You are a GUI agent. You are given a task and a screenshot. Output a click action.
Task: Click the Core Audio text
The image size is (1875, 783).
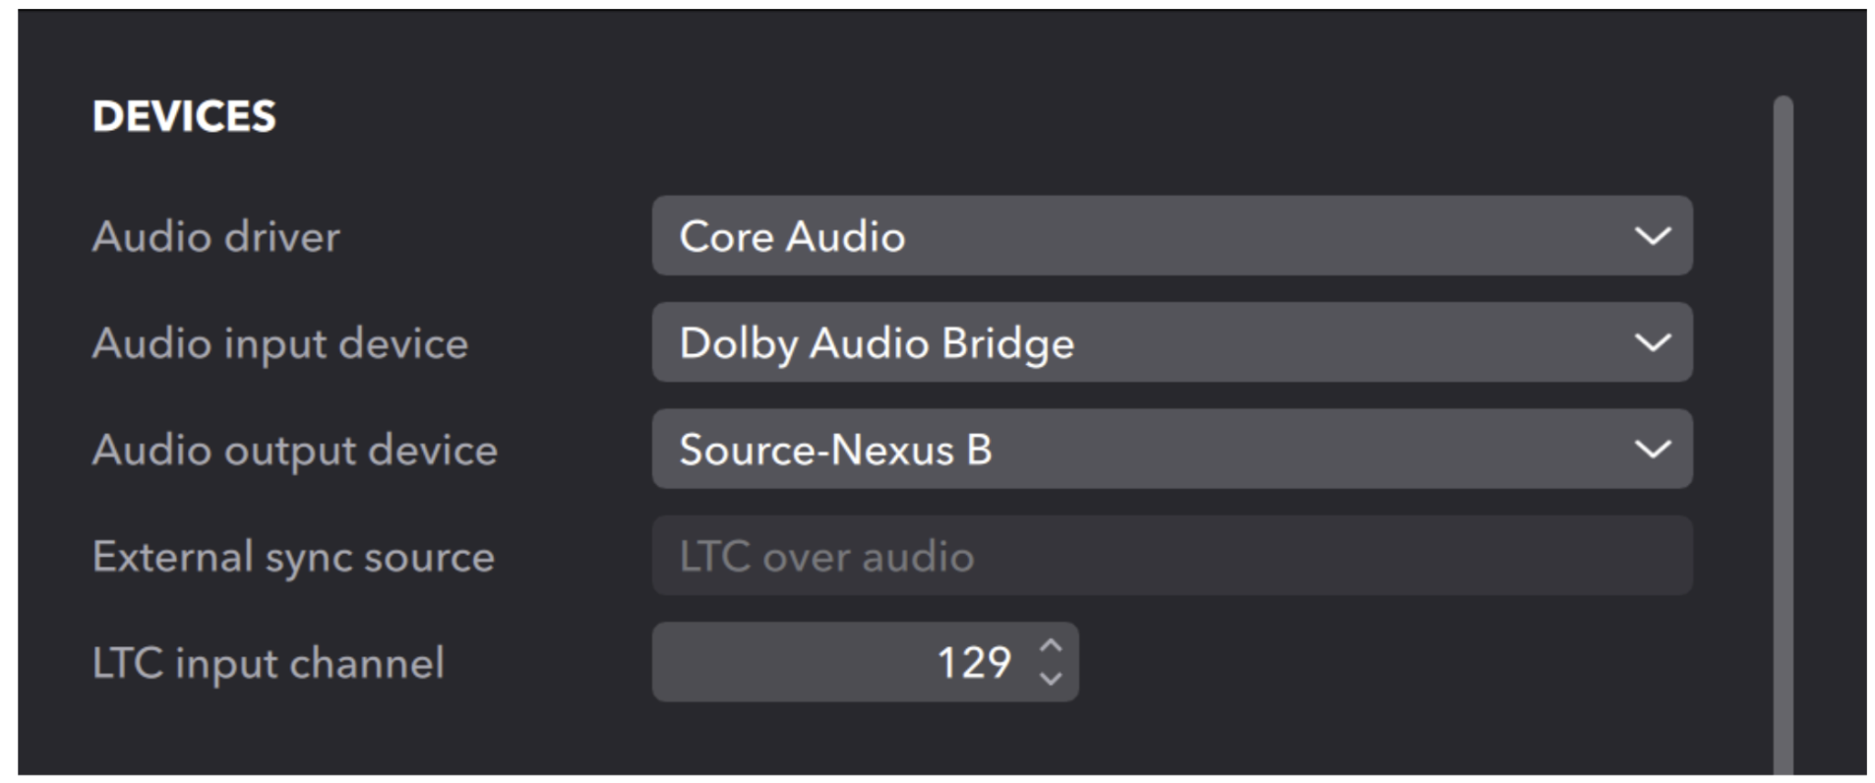[x=792, y=237]
